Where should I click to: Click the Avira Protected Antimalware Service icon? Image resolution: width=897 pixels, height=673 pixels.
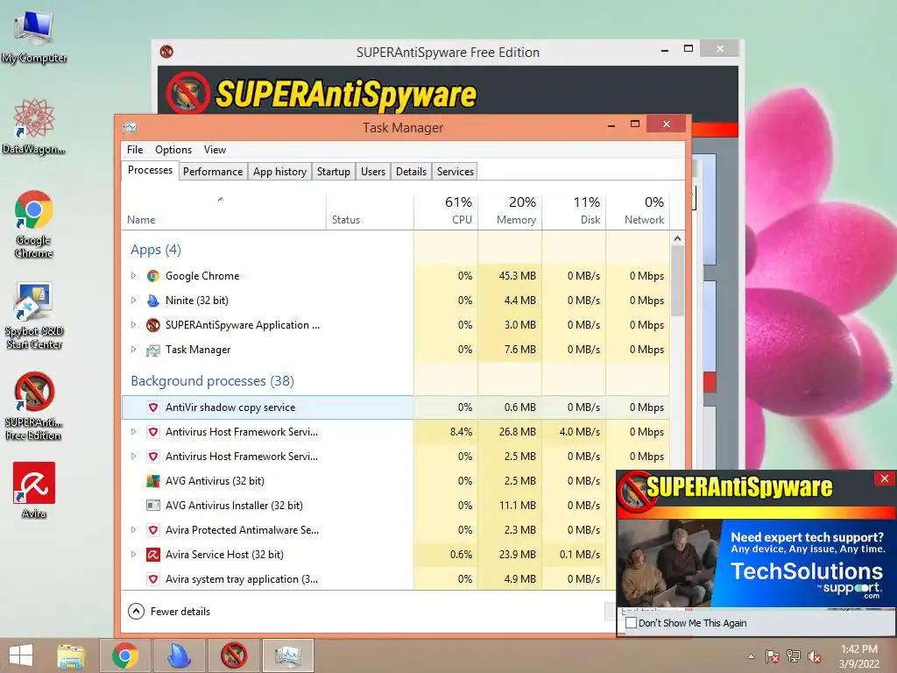(x=152, y=530)
